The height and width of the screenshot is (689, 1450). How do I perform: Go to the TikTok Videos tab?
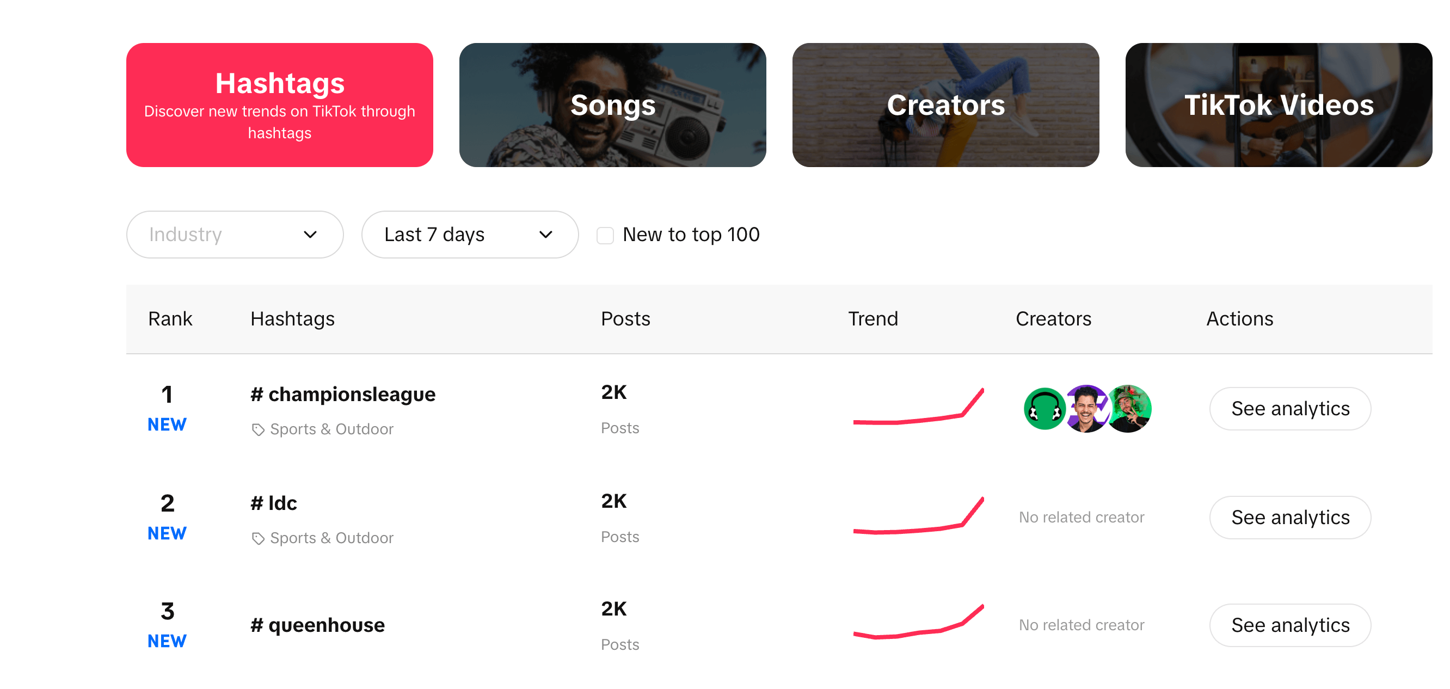[x=1279, y=105]
